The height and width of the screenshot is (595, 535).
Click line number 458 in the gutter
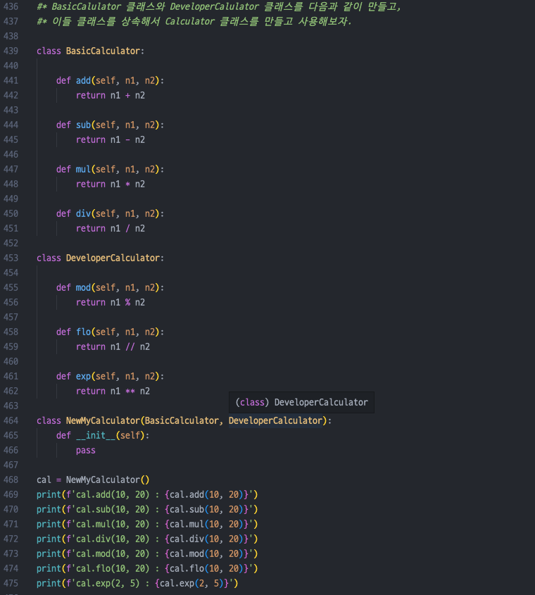click(11, 332)
